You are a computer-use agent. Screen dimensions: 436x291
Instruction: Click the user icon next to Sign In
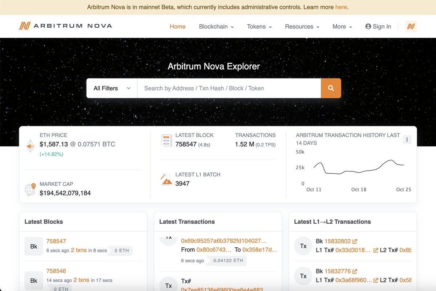point(368,27)
